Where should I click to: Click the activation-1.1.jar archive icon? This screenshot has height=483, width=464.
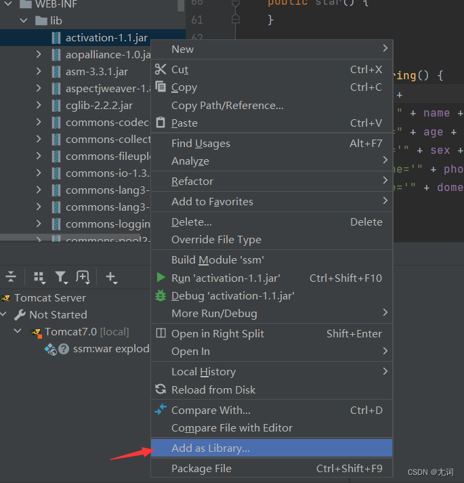pyautogui.click(x=56, y=38)
